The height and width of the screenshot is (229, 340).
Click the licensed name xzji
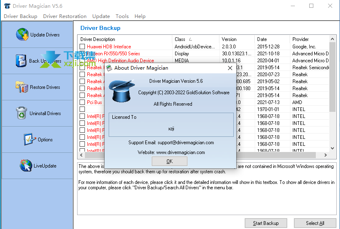(171, 129)
